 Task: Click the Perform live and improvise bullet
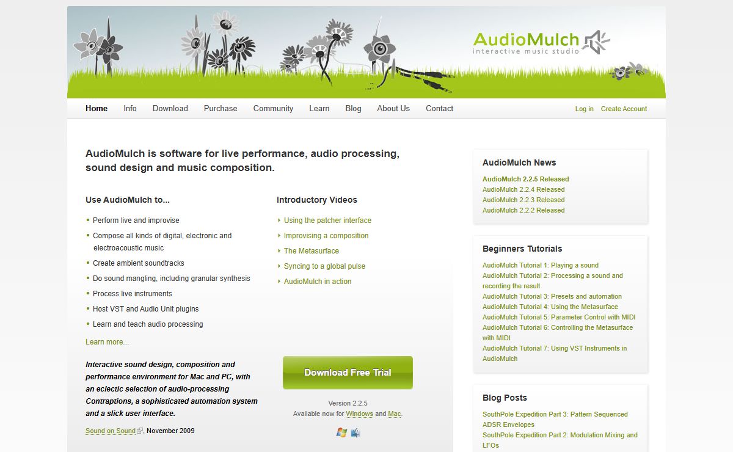point(136,221)
